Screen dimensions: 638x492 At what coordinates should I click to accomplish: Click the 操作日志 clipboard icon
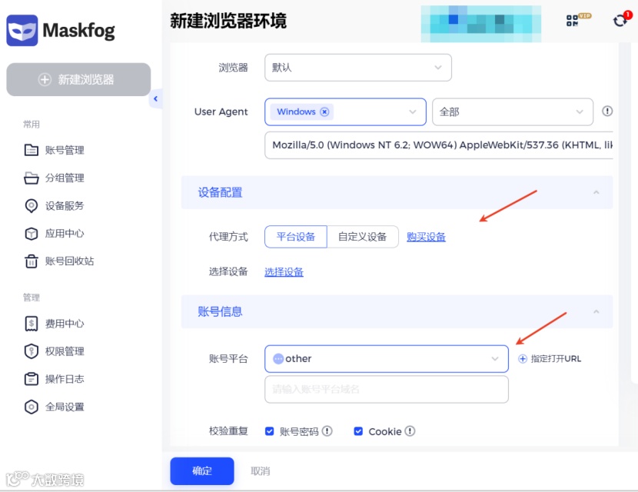[32, 379]
